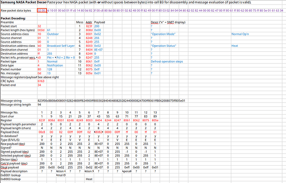Select the 'Packet start' label cell
This screenshot has width=286, height=183.
(9, 26)
